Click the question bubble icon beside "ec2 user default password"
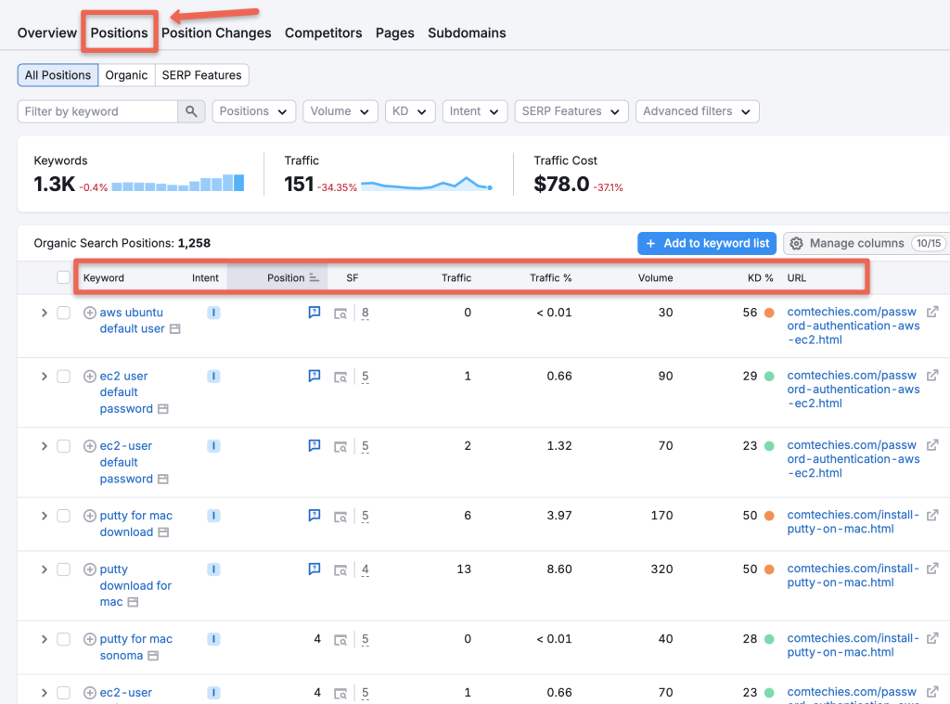The image size is (950, 704). 314,376
